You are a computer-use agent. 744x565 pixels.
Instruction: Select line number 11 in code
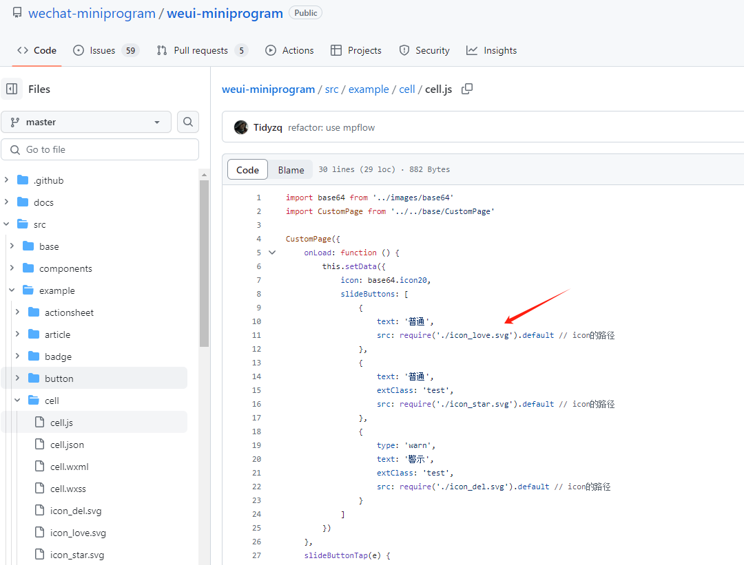click(x=256, y=335)
